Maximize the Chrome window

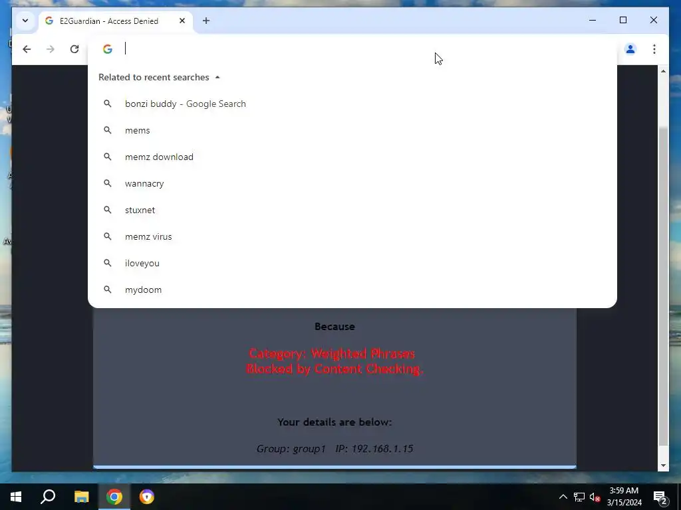622,20
